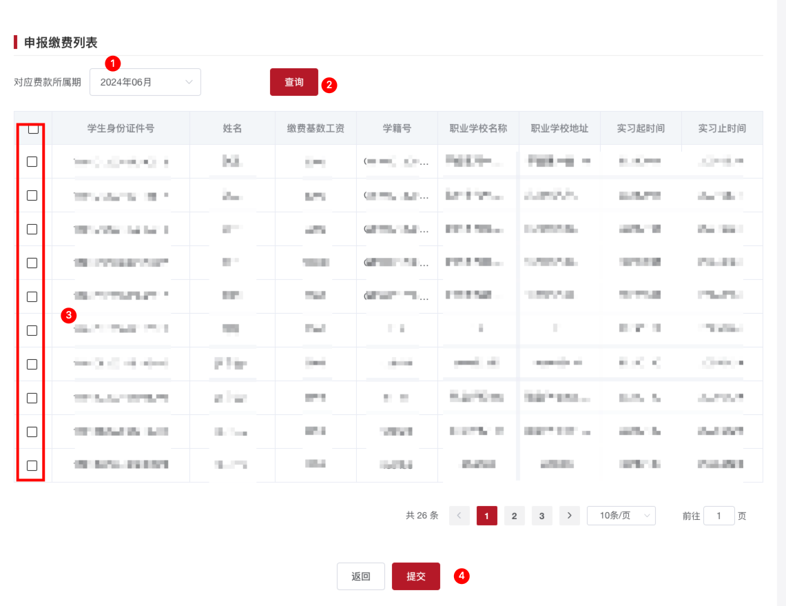Viewport: 786px width, 606px height.
Task: Check the last row's checkbox
Action: [32, 465]
